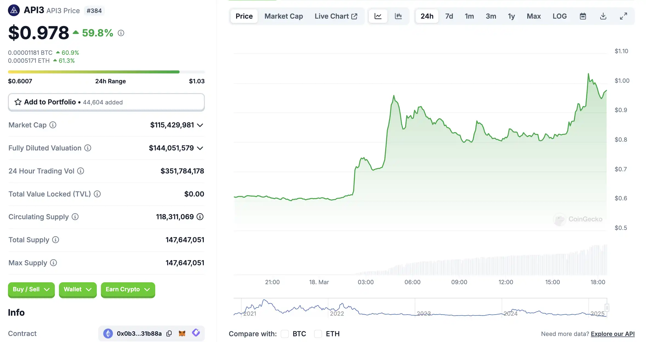Expand the Fully Diluted Valuation chevron

[x=200, y=148]
